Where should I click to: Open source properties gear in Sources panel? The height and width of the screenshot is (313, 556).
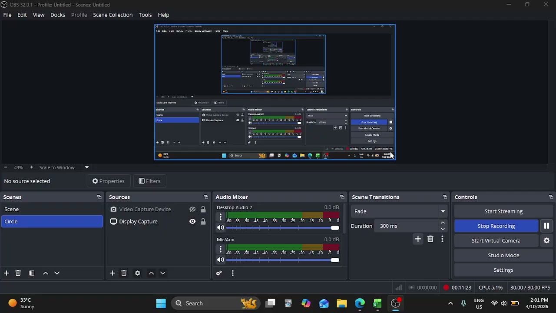coord(138,273)
